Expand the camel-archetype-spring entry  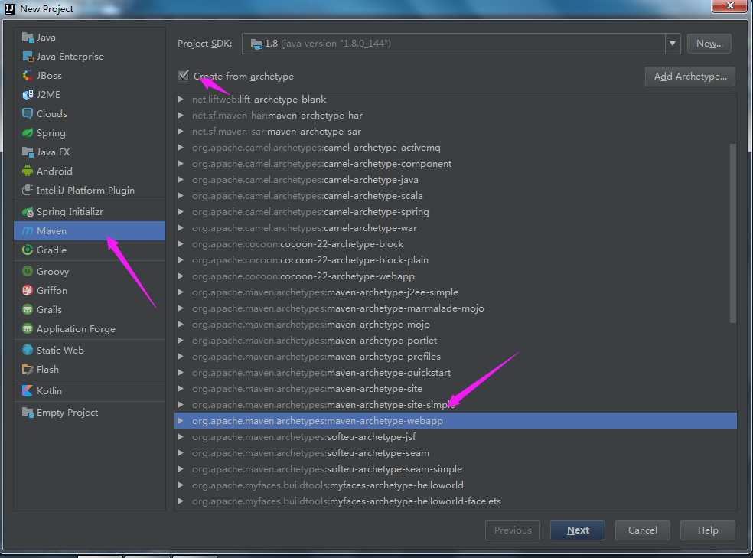tap(181, 212)
